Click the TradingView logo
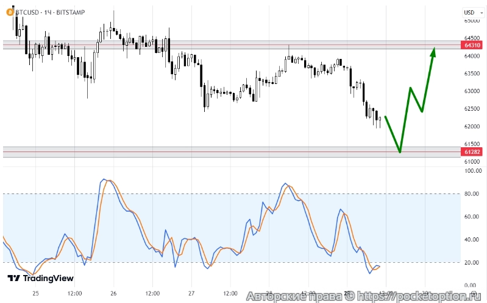Image resolution: width=487 pixels, height=303 pixels. [x=40, y=278]
